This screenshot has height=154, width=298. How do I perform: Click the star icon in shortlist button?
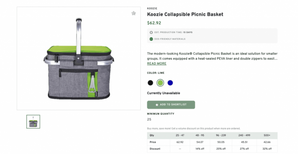pyautogui.click(x=157, y=105)
